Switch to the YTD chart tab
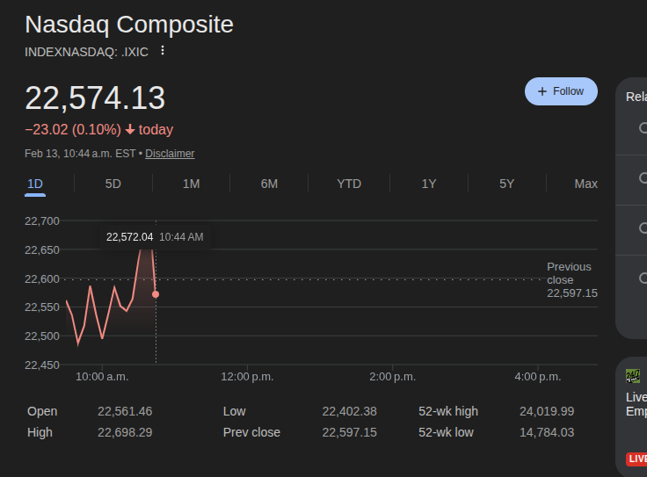The width and height of the screenshot is (647, 477). click(349, 184)
